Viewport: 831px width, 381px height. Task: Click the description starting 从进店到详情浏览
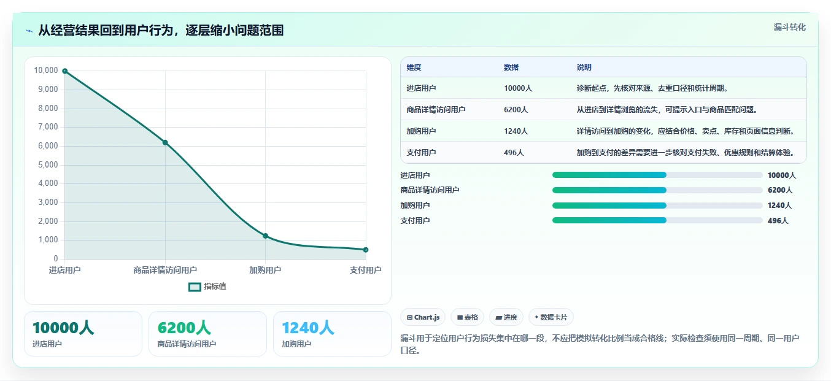click(x=667, y=110)
